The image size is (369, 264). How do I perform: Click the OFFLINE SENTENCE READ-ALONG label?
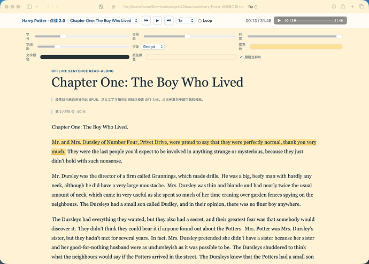(x=82, y=71)
